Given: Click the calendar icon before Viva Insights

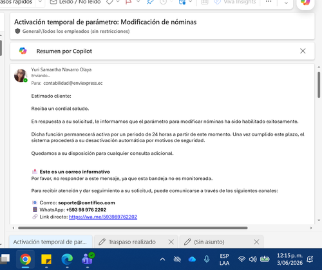Looking at the screenshot, I should coord(204,2).
